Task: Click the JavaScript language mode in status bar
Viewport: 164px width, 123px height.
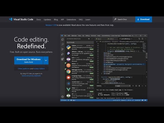Action: (138, 100)
